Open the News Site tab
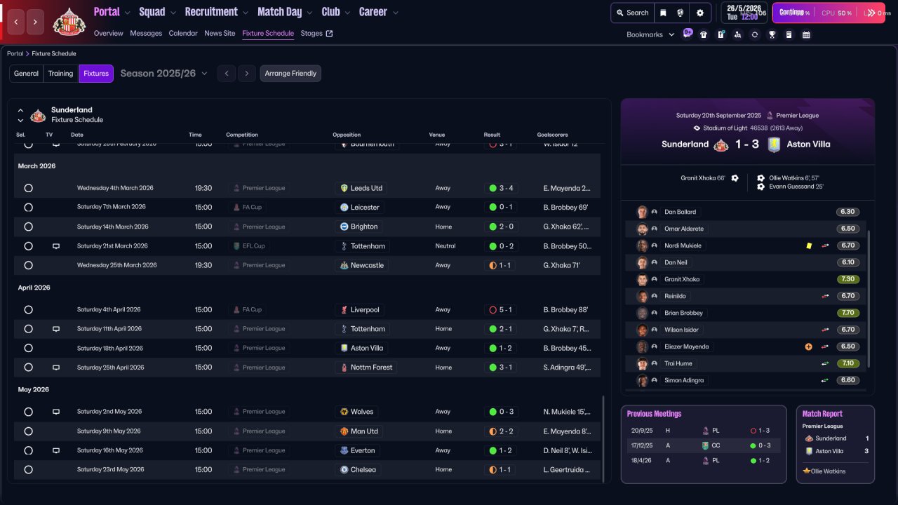898x505 pixels. (x=220, y=33)
